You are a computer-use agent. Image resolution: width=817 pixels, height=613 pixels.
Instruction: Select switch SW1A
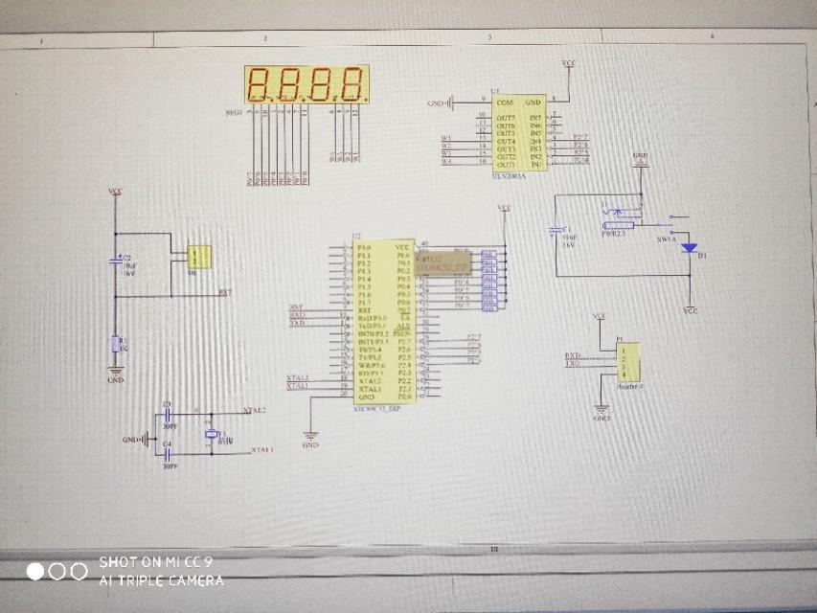click(673, 223)
